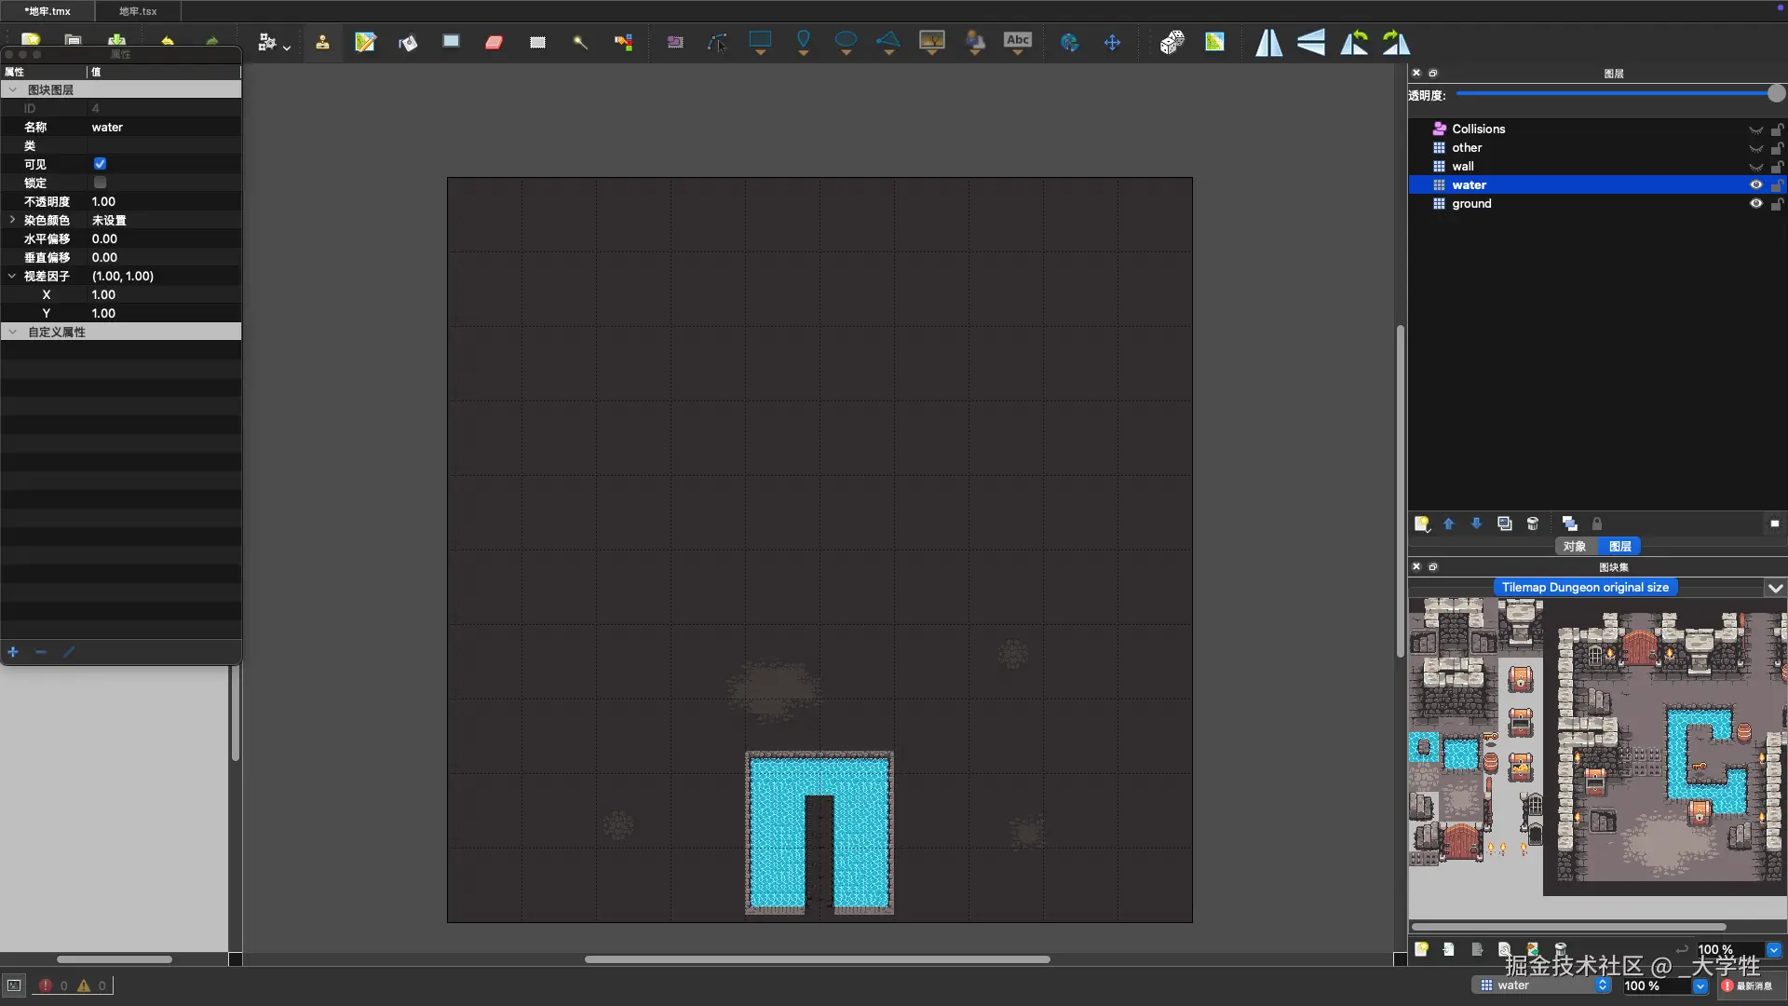Image resolution: width=1788 pixels, height=1006 pixels.
Task: Click the Flip Horizontal icon
Action: coord(1268,42)
